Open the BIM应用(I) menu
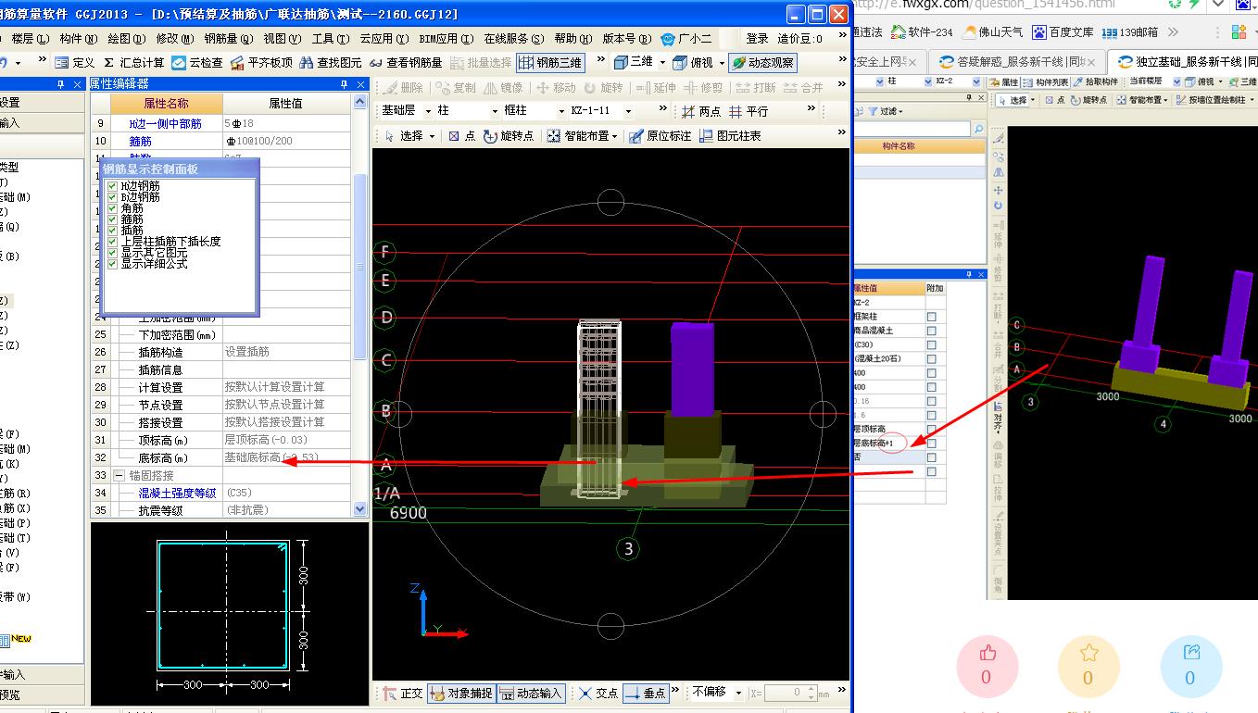Screen dimensions: 1258x713 (x=447, y=39)
